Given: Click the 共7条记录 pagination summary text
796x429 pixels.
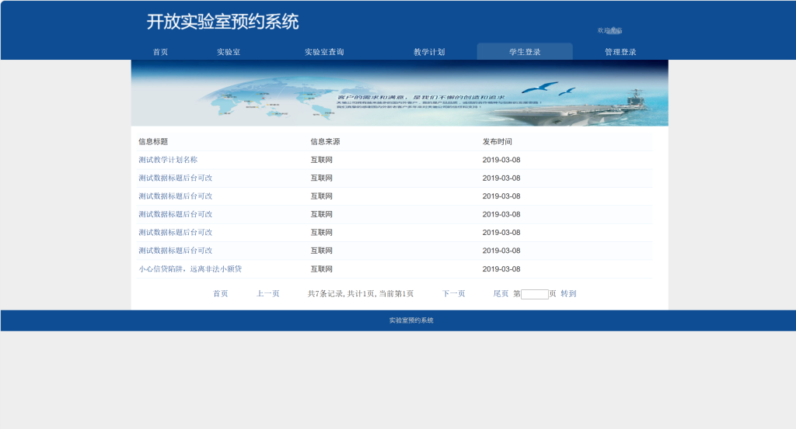Looking at the screenshot, I should click(x=361, y=293).
